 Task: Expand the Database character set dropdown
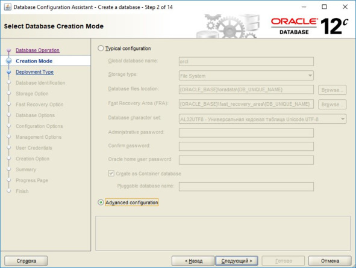pyautogui.click(x=263, y=119)
